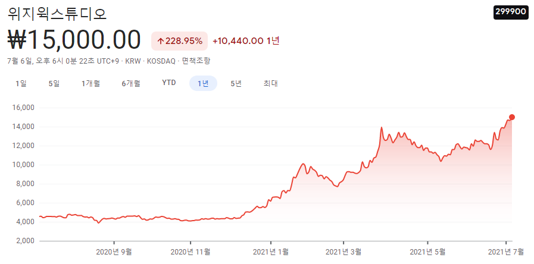Click the ₩15,000.00 price value

click(74, 40)
